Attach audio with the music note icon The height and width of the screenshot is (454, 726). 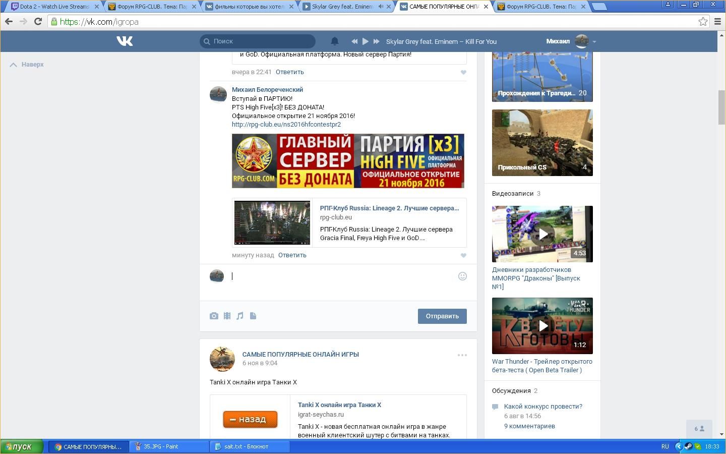coord(240,316)
